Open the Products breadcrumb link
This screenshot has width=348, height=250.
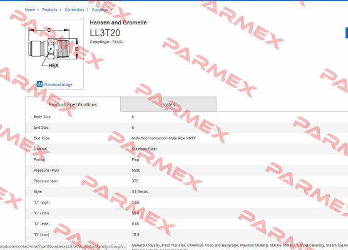click(x=49, y=10)
